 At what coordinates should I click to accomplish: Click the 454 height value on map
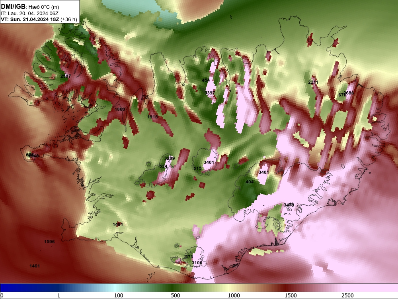pos(206,80)
